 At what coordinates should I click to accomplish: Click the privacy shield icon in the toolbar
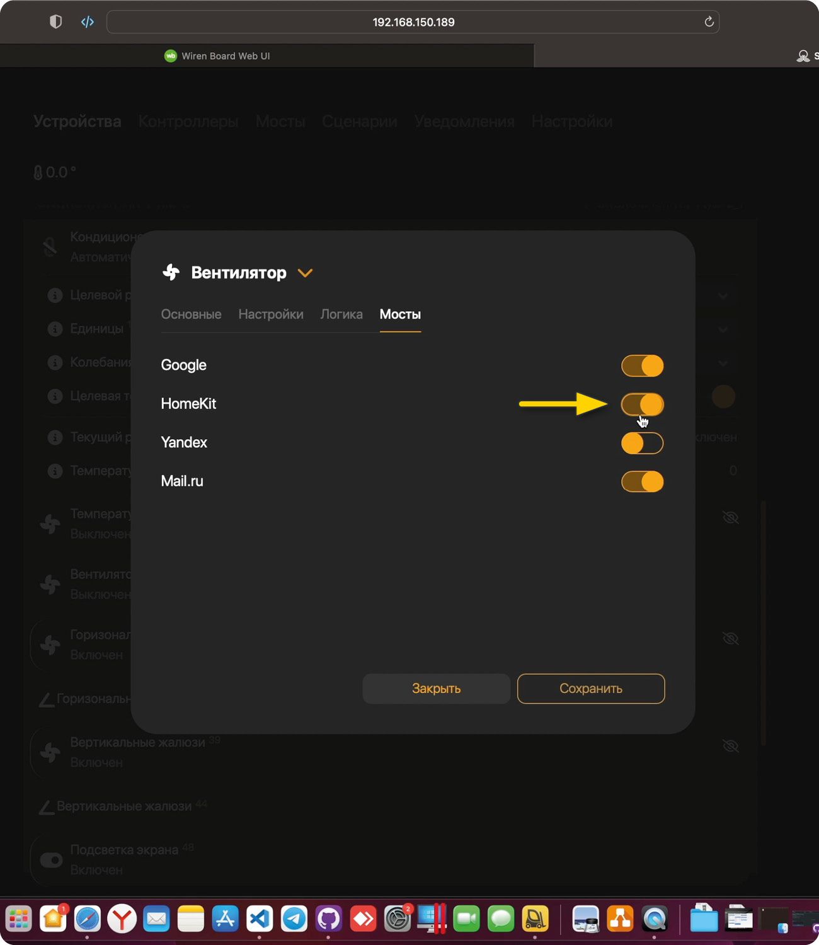(55, 22)
